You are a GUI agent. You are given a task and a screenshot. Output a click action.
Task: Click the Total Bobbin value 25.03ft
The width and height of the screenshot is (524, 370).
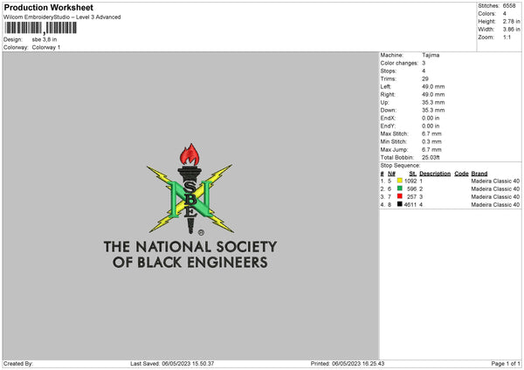tap(431, 157)
